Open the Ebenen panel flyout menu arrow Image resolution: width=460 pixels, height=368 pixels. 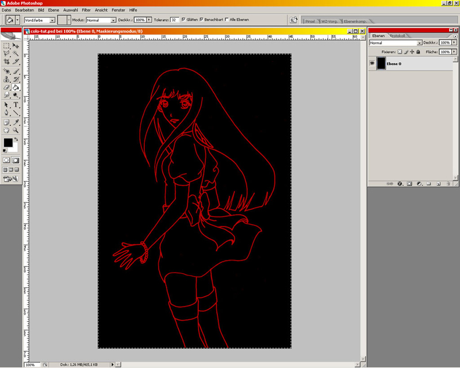455,36
